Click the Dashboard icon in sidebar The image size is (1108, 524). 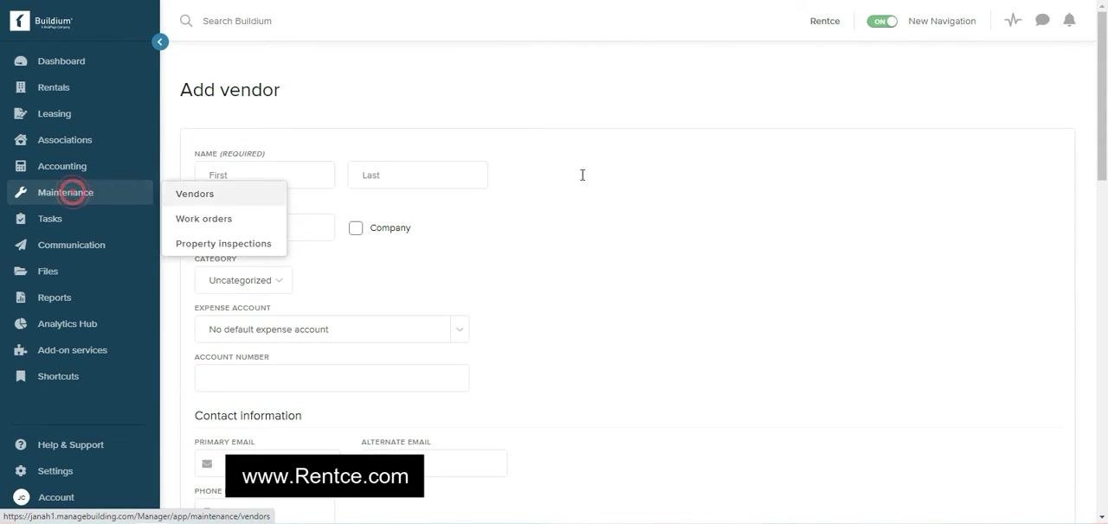pyautogui.click(x=21, y=61)
